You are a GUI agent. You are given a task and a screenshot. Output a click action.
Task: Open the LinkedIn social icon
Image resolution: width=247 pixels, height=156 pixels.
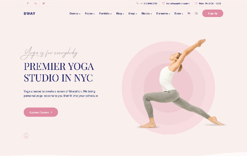[x=36, y=3]
